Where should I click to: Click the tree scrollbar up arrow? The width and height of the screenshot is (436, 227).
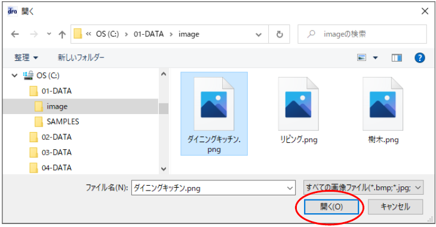(164, 73)
